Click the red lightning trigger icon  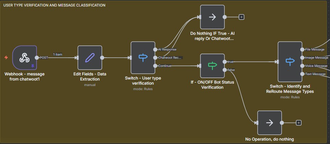[6, 57]
